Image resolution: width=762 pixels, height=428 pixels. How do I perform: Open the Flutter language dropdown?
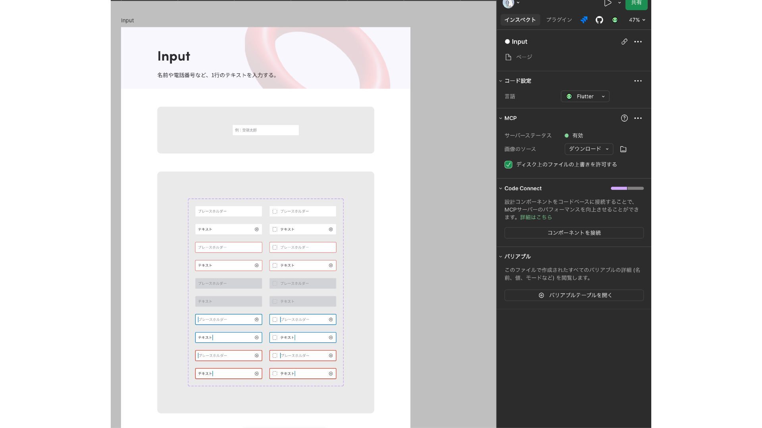585,96
